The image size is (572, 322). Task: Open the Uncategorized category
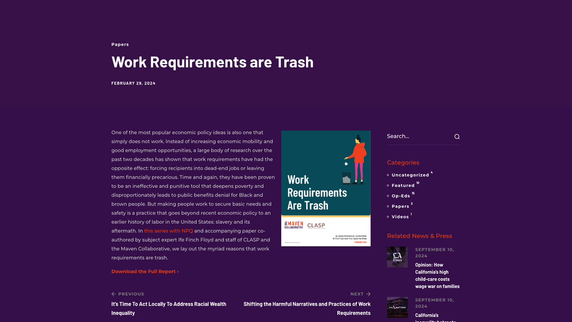(410, 175)
